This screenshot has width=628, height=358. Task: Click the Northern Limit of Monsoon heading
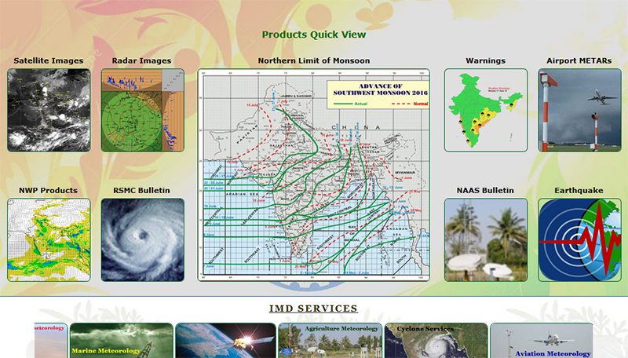point(313,61)
